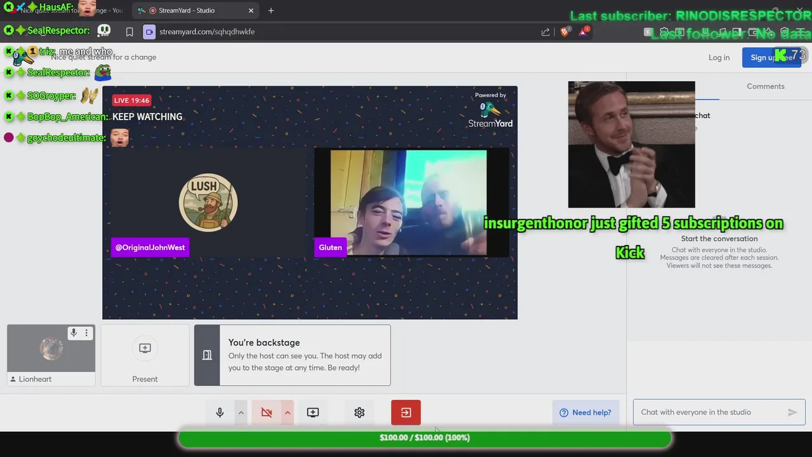Click the KEEP WATCHING banner text
The image size is (812, 457).
147,117
